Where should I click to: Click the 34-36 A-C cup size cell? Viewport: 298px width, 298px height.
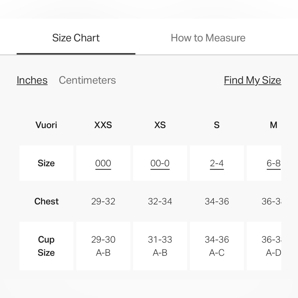pos(217,246)
